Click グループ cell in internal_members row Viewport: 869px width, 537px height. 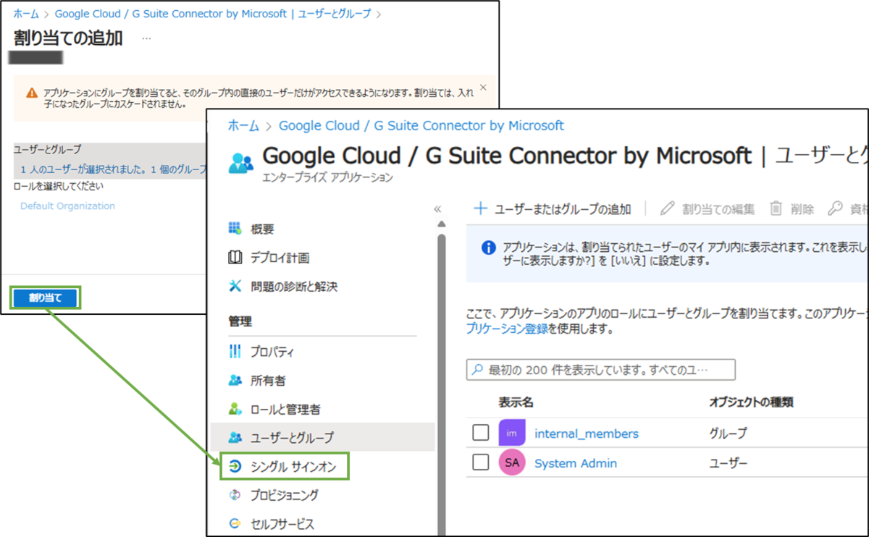tap(728, 434)
